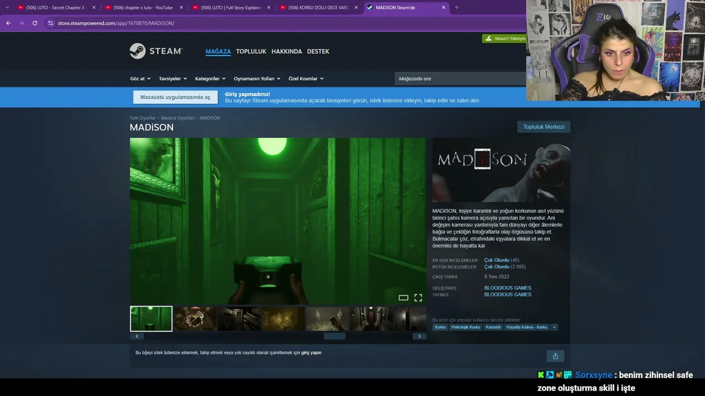
Task: Select the yellow-toned room thumbnail
Action: pos(283,319)
